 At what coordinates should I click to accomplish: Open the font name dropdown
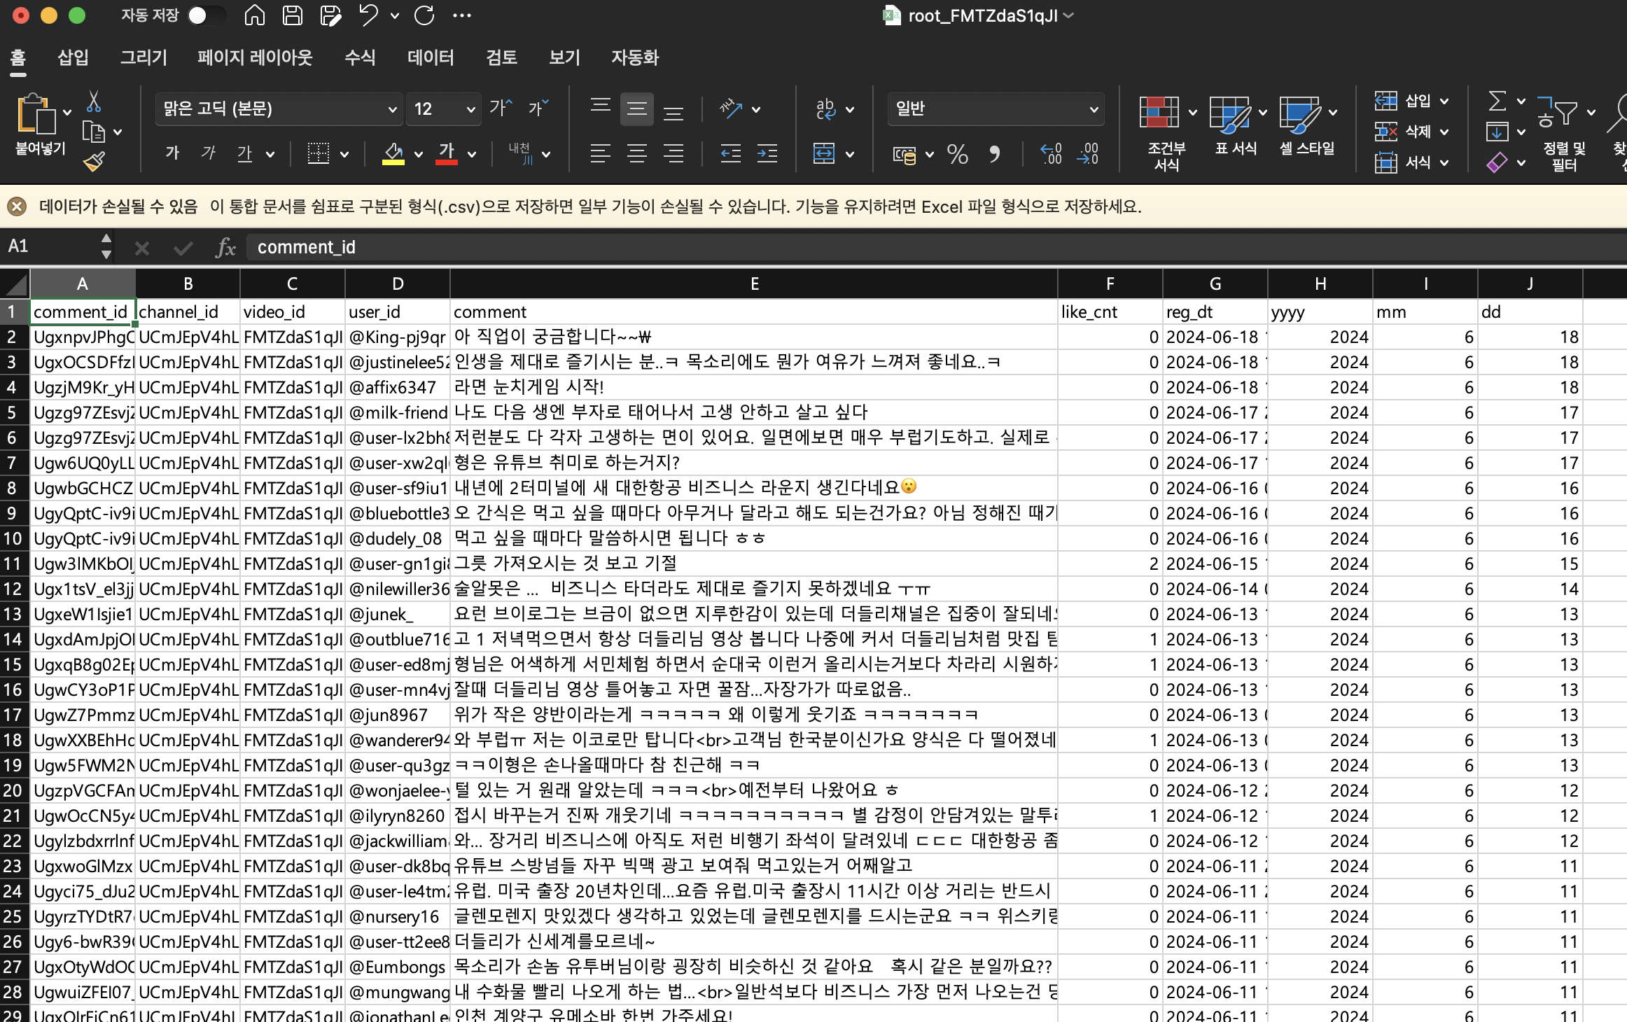coord(392,109)
